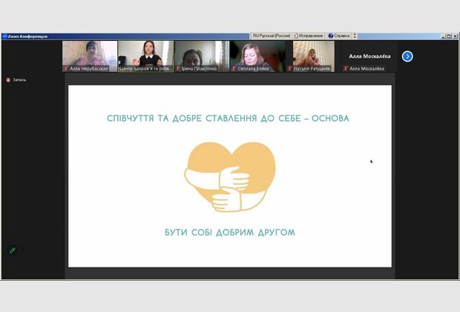Viewport: 460px width, 312px height.
Task: Select Алла Москалёва's participant tile
Action: (369, 56)
